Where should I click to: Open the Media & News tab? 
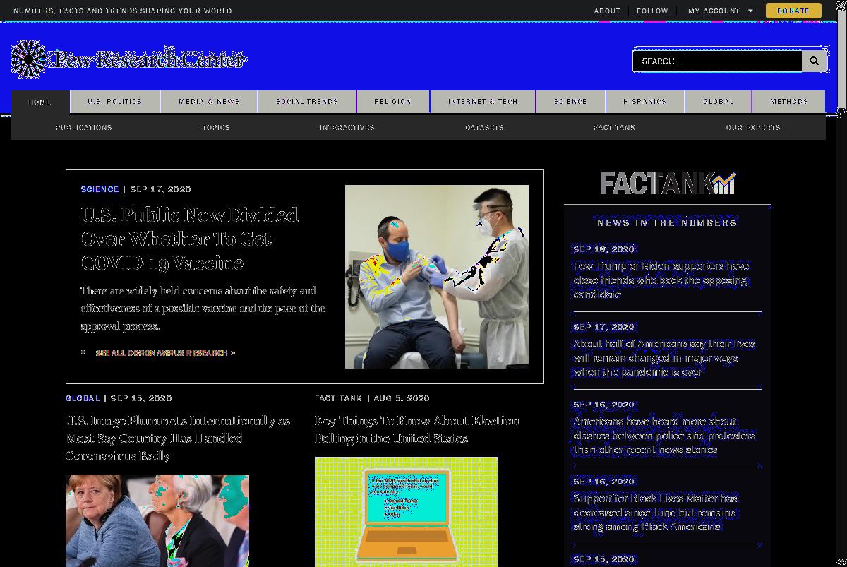[209, 102]
